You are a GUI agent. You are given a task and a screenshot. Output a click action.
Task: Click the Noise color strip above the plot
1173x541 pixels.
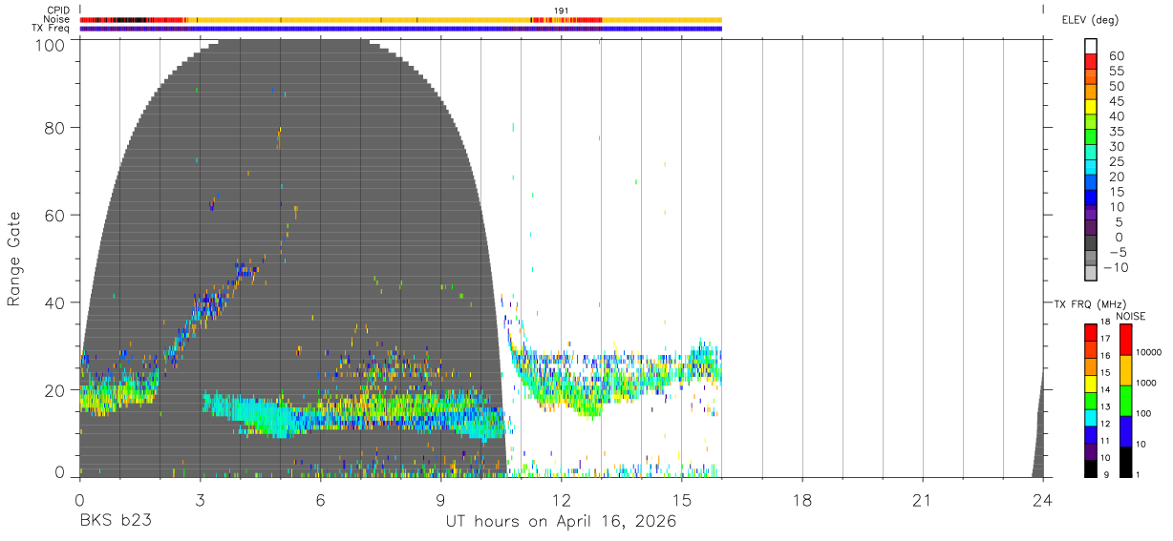pyautogui.click(x=400, y=19)
